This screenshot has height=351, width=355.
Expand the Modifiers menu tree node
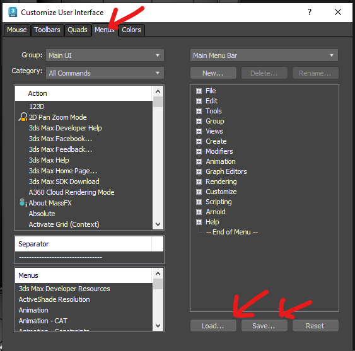pos(199,151)
